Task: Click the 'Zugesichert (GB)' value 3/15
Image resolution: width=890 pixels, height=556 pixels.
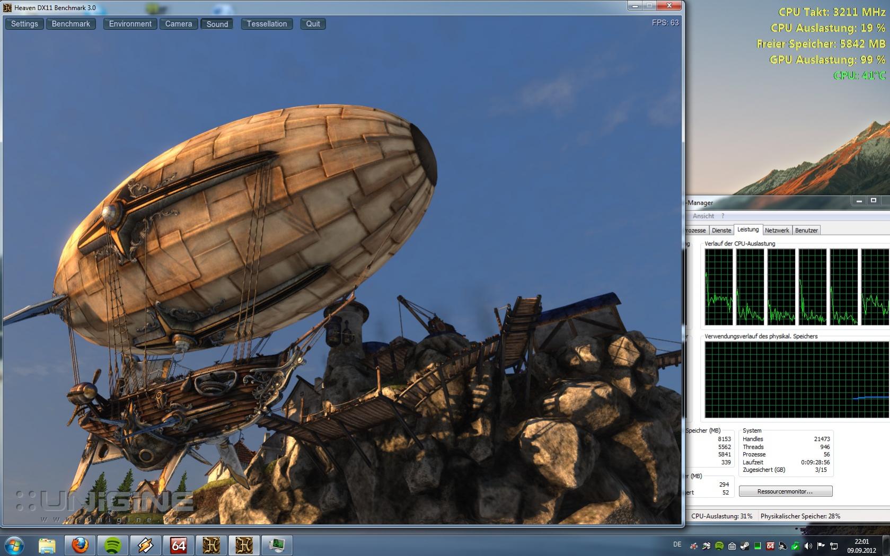Action: (821, 470)
